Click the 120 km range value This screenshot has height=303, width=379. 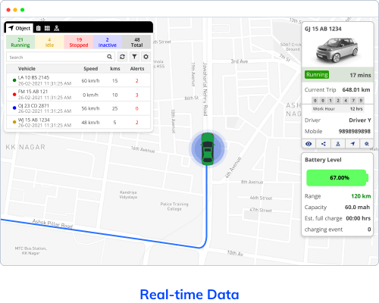[x=361, y=196]
